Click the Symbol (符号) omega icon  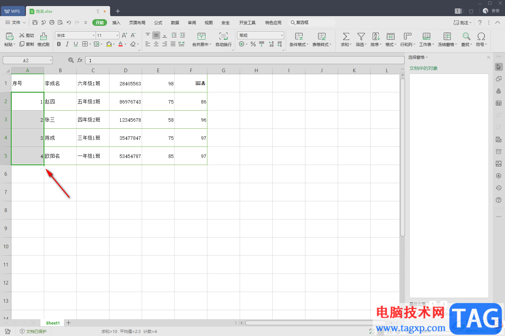[x=481, y=36]
